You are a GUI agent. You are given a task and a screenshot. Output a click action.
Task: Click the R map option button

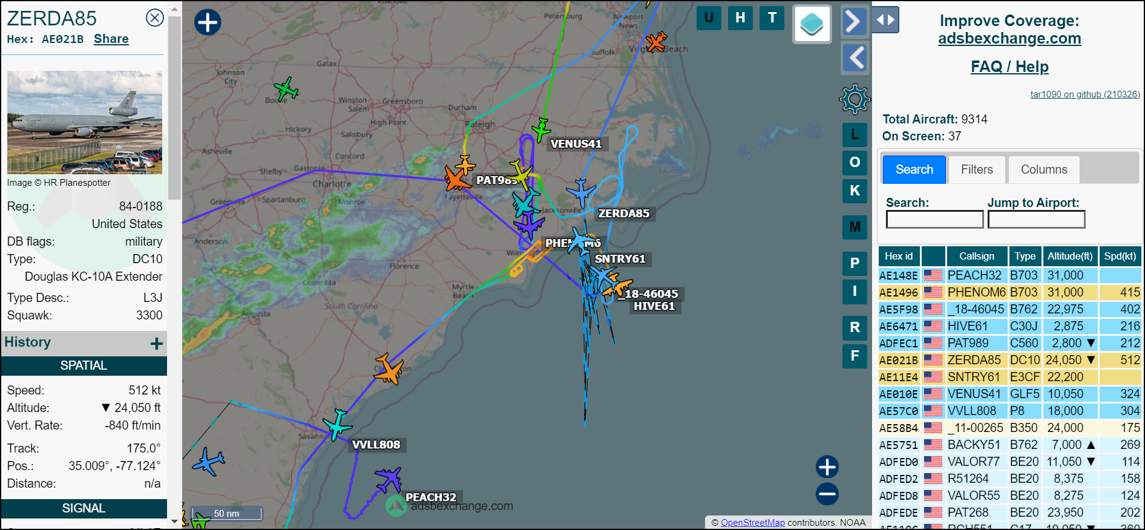[855, 327]
